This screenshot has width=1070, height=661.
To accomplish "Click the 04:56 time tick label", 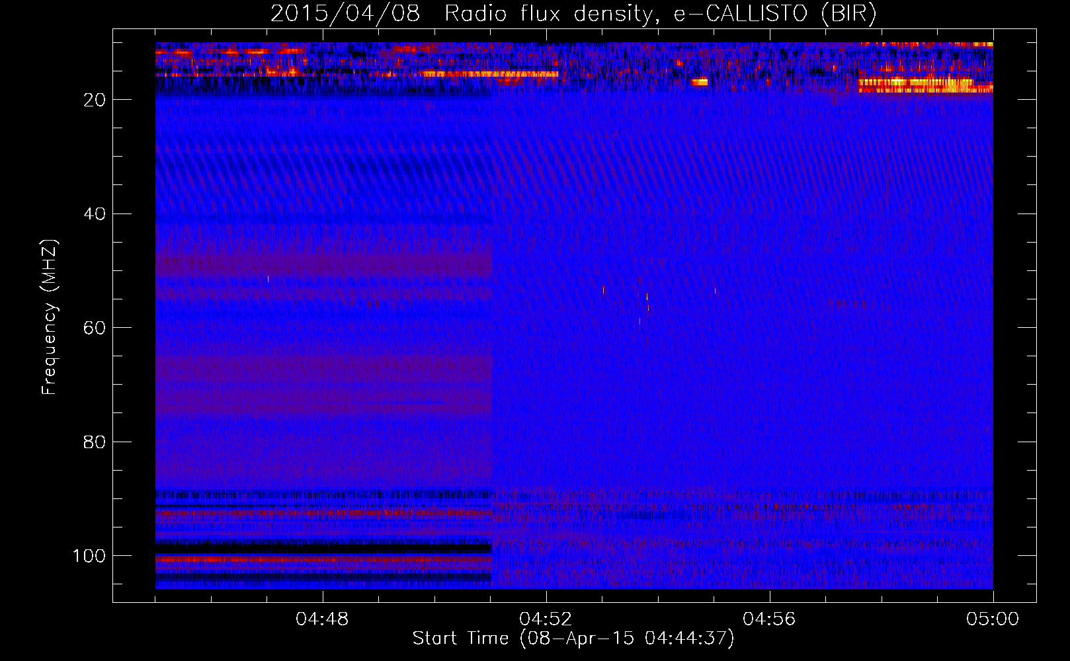I will pos(769,619).
